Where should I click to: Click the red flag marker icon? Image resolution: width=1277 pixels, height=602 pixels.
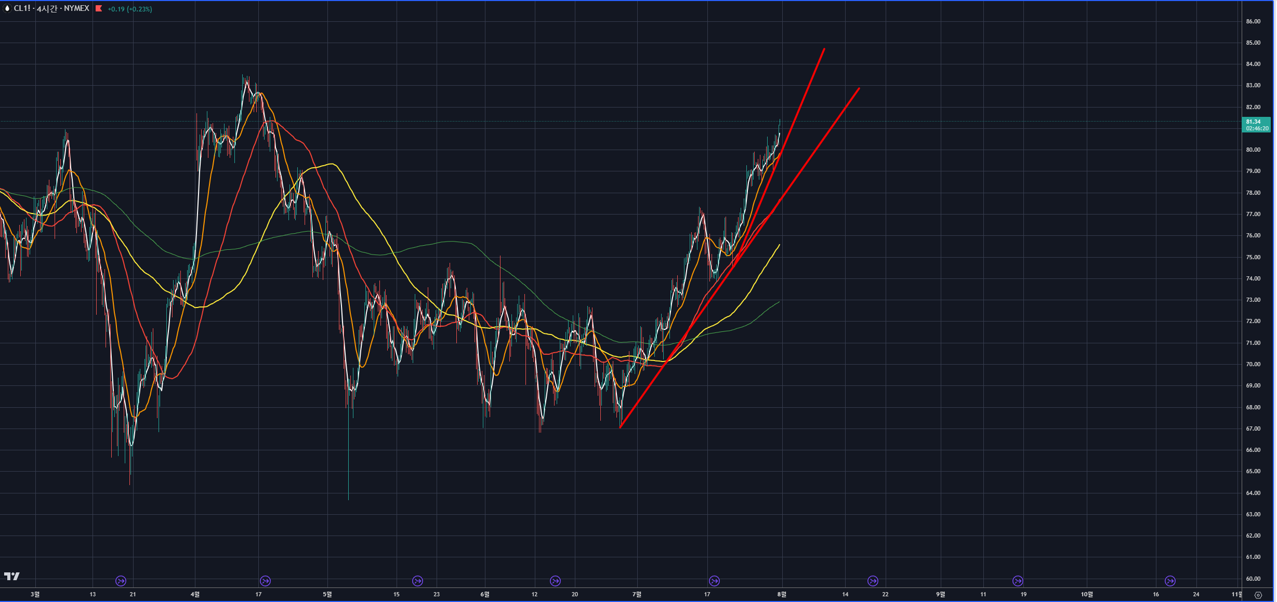[99, 8]
